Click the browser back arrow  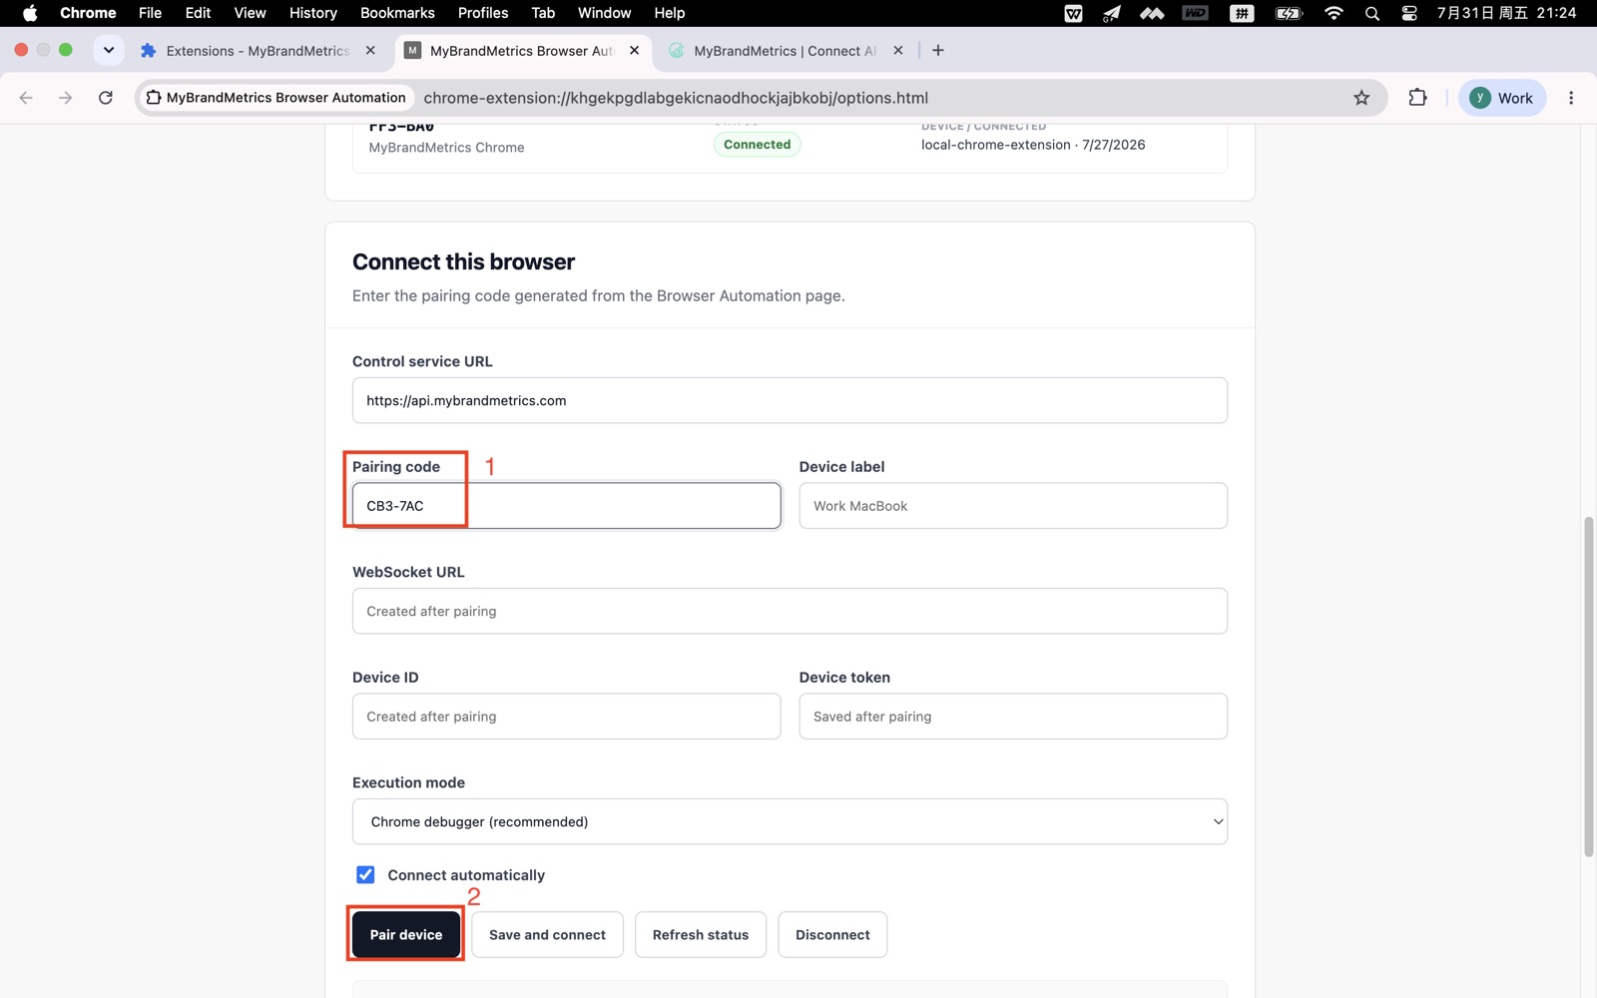[x=27, y=98]
